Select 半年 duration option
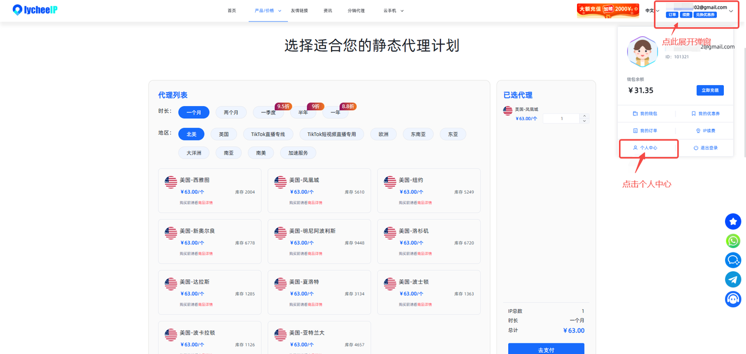The height and width of the screenshot is (354, 746). 303,113
